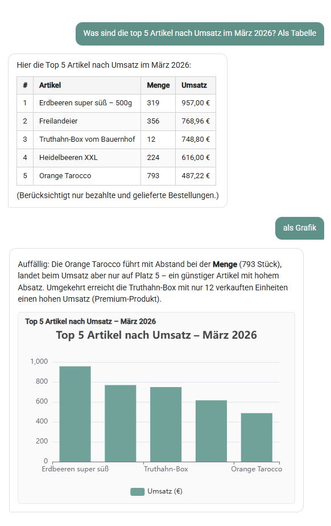Image resolution: width=331 pixels, height=526 pixels.
Task: Click the Menge value 793 in table
Action: tap(158, 176)
